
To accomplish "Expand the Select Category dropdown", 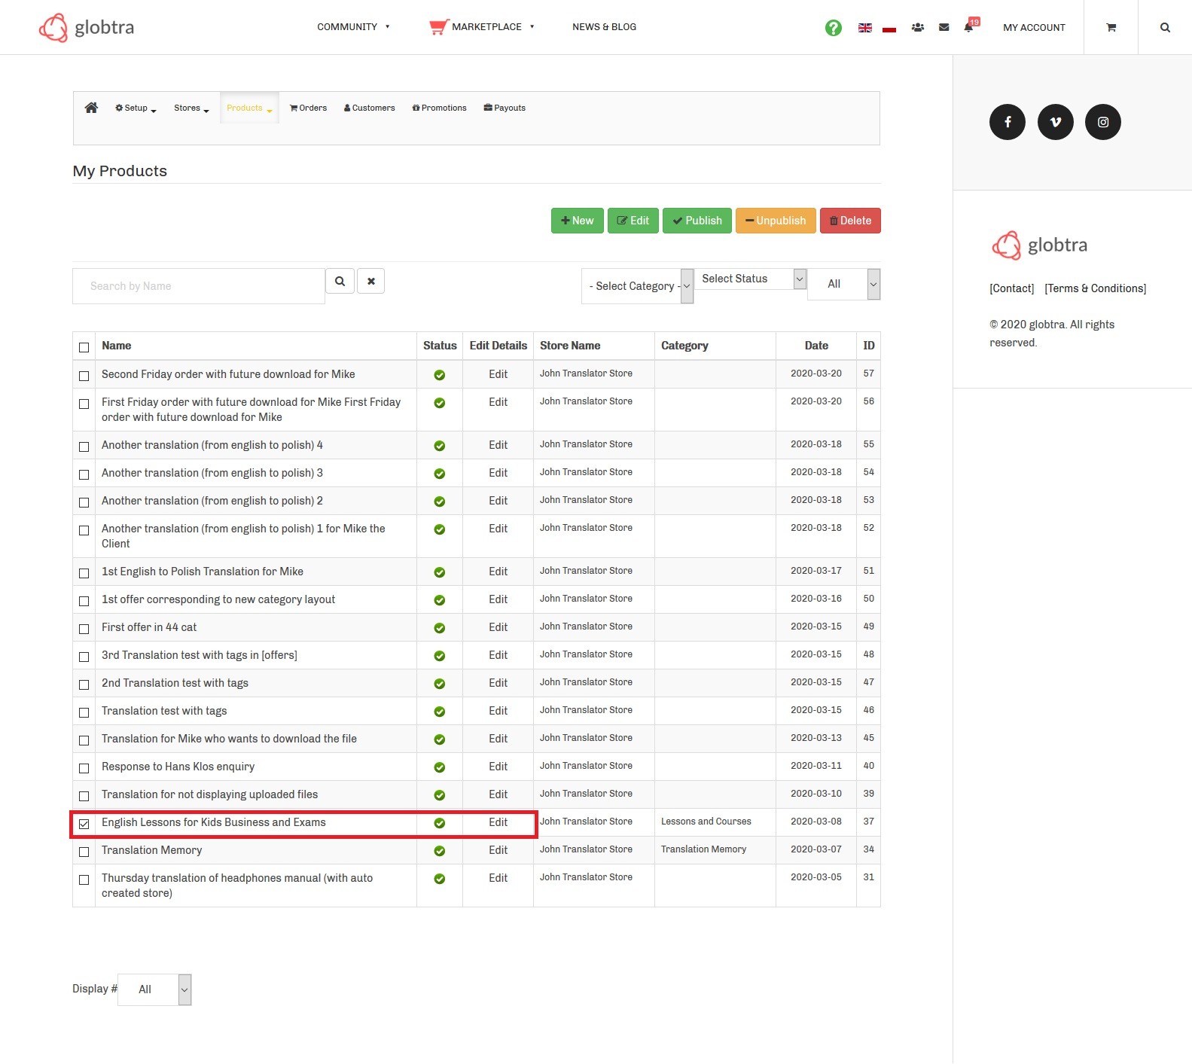I will pyautogui.click(x=637, y=286).
